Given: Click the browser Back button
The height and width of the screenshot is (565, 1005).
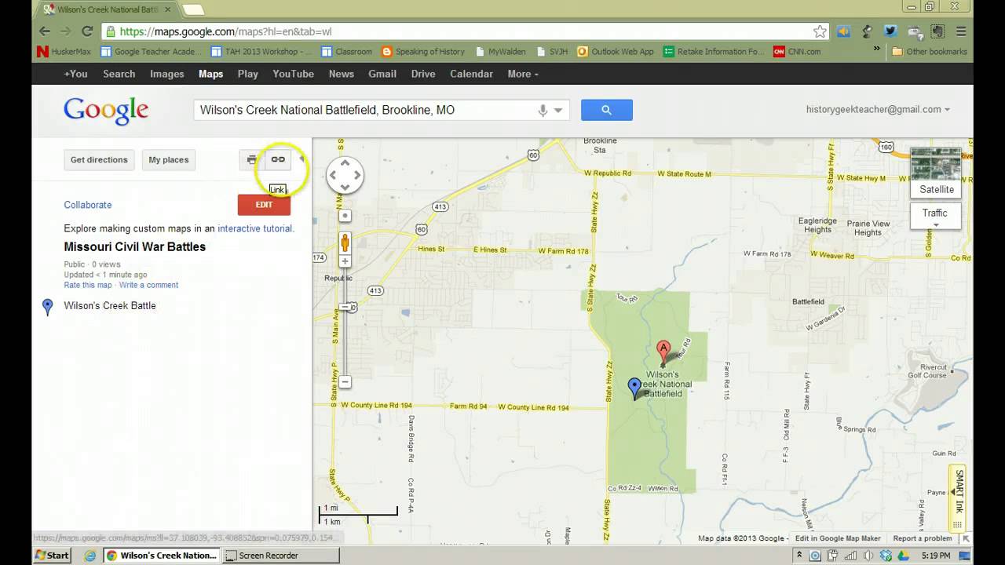Looking at the screenshot, I should [x=45, y=31].
